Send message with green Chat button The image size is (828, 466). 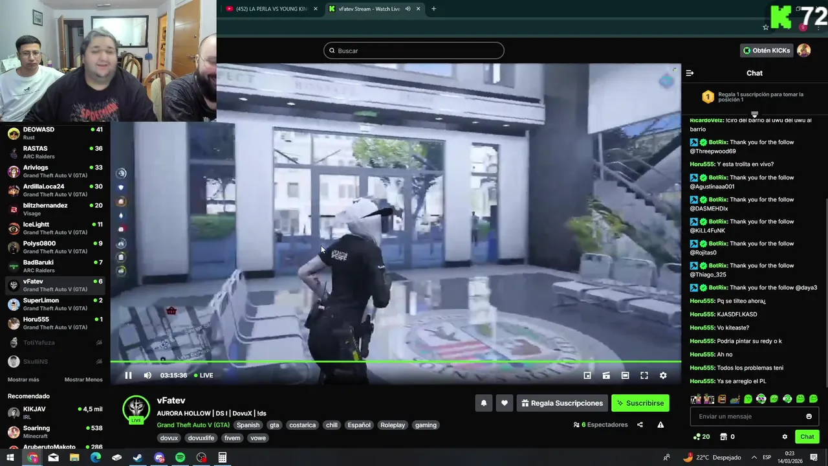pos(807,437)
